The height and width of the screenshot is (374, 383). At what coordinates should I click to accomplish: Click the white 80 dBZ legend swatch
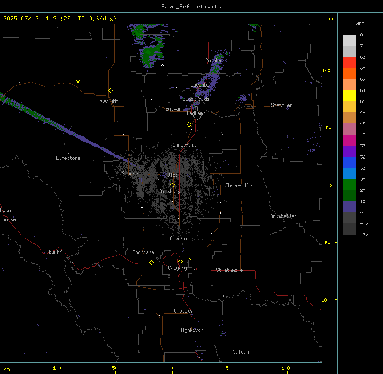click(x=349, y=40)
